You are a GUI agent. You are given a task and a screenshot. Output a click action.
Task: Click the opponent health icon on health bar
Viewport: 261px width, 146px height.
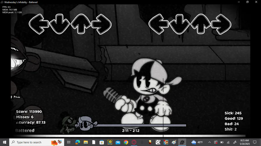68,123
